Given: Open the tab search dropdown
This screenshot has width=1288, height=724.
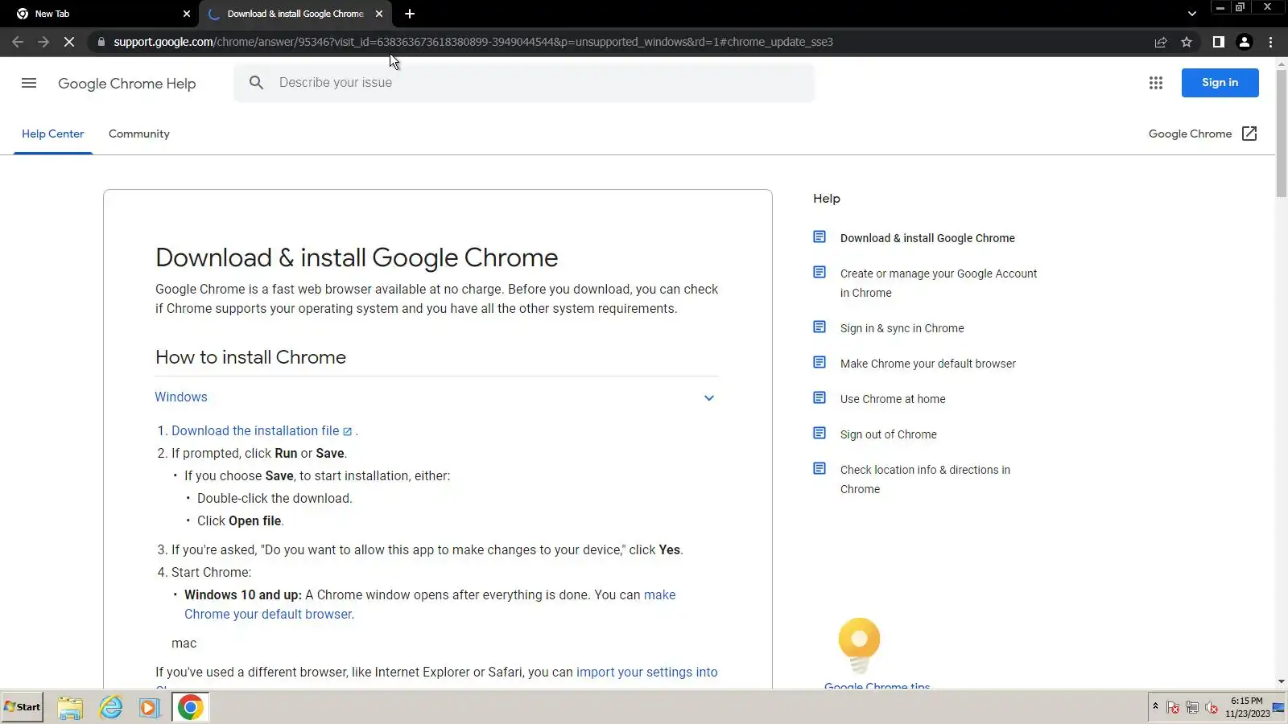Looking at the screenshot, I should click(x=1192, y=14).
